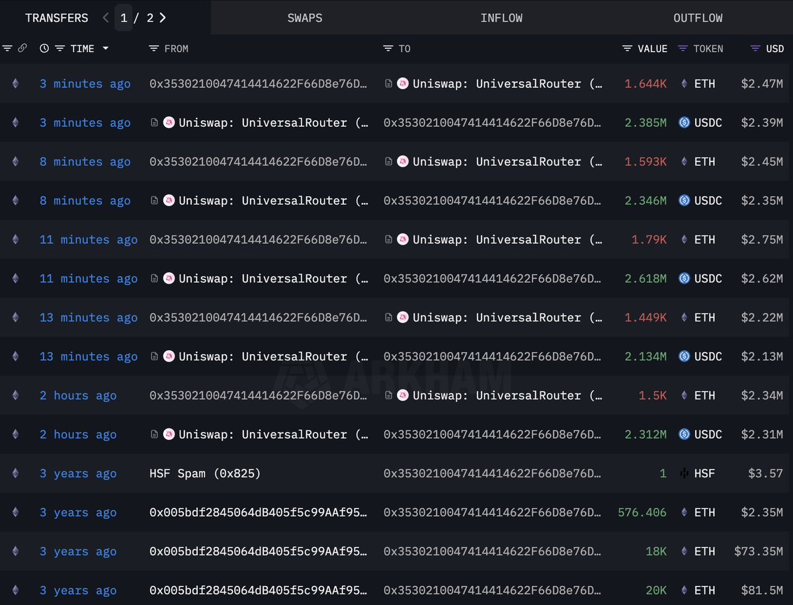This screenshot has width=793, height=605.
Task: Click the clock icon beside TIME
Action: point(44,48)
